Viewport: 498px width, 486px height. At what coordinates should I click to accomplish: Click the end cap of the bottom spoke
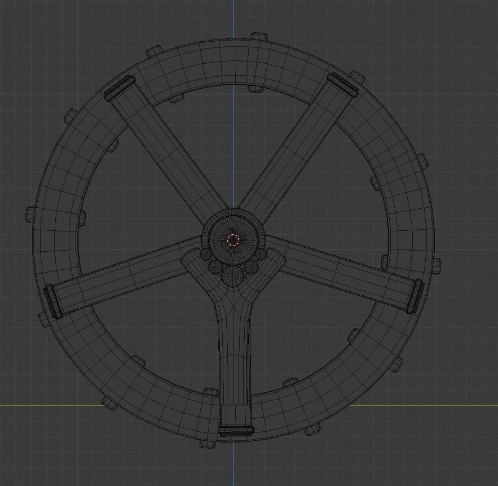click(x=236, y=431)
